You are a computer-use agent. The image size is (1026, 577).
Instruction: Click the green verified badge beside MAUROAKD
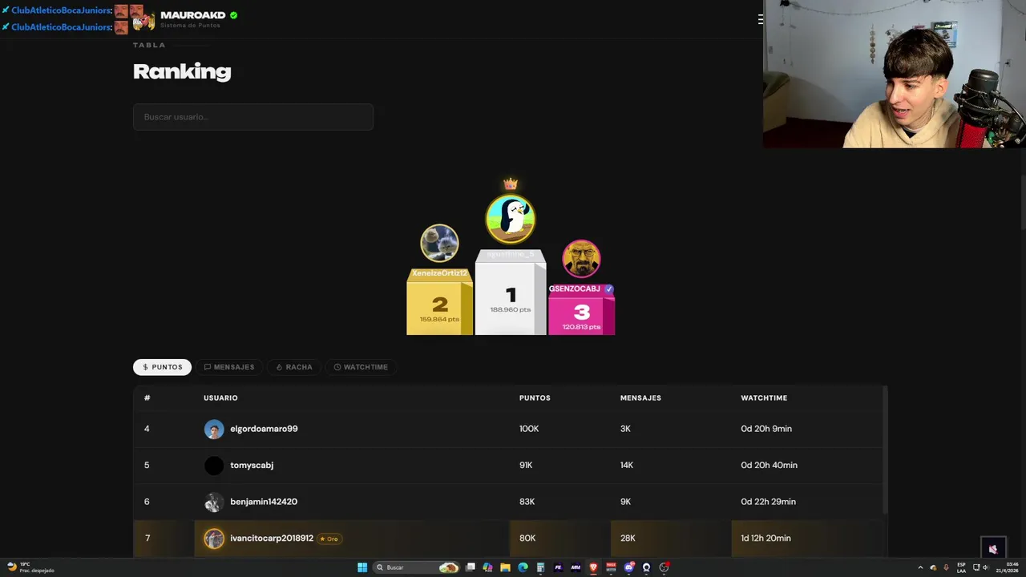234,15
